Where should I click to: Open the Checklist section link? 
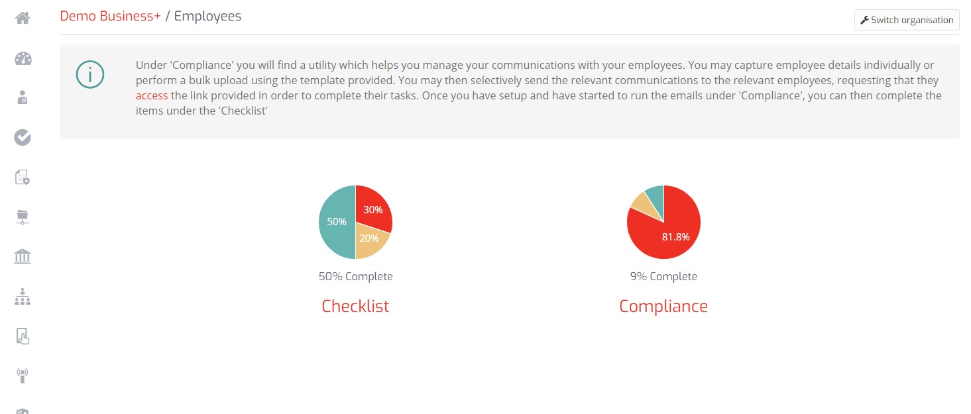[355, 306]
